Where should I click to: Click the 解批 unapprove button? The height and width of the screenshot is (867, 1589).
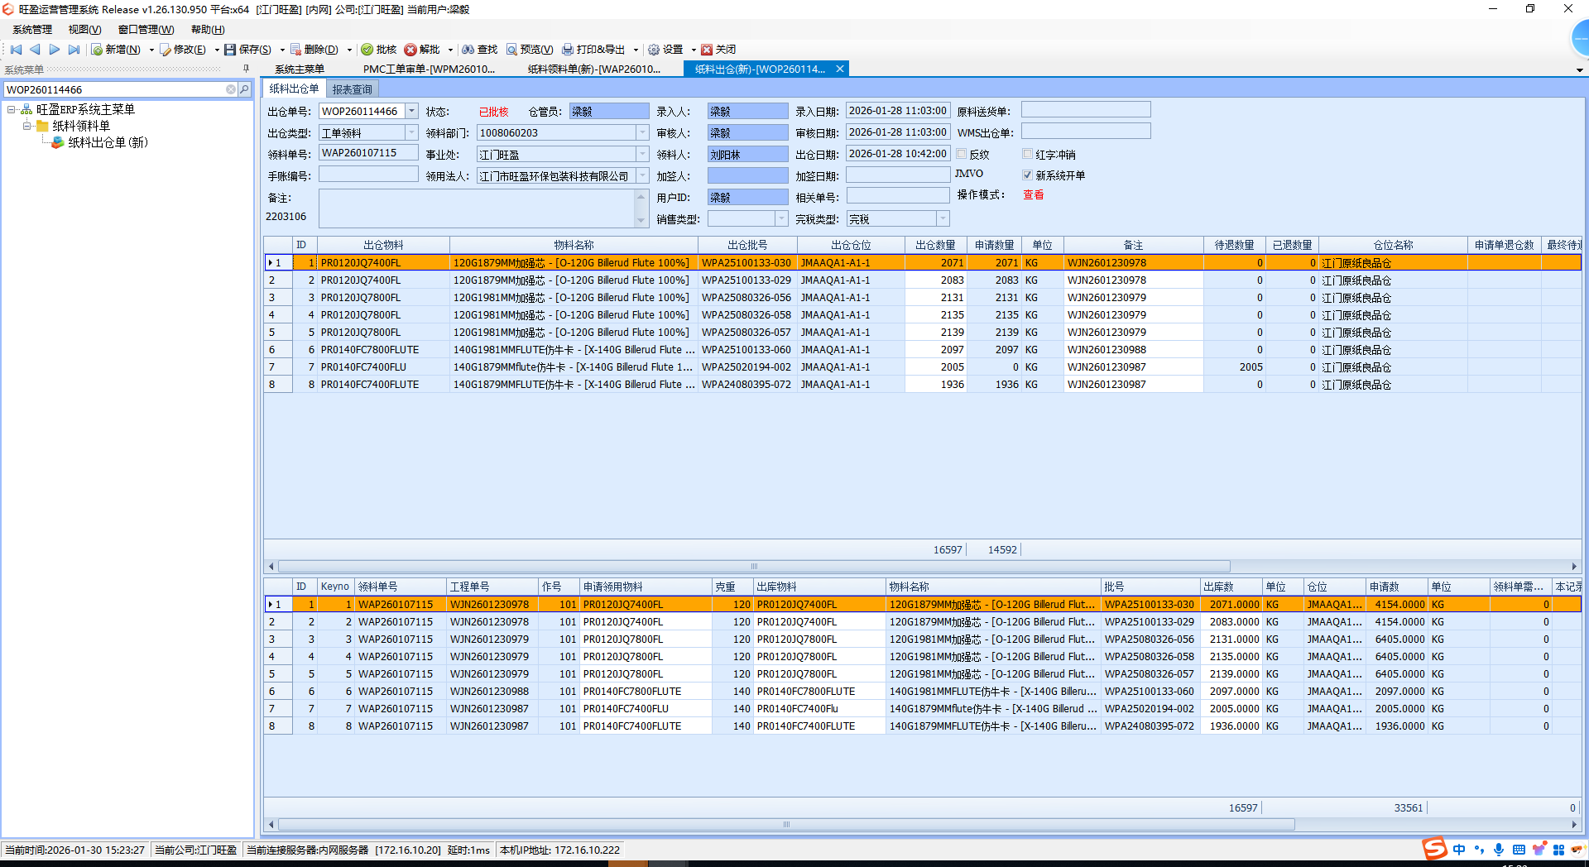coord(422,50)
